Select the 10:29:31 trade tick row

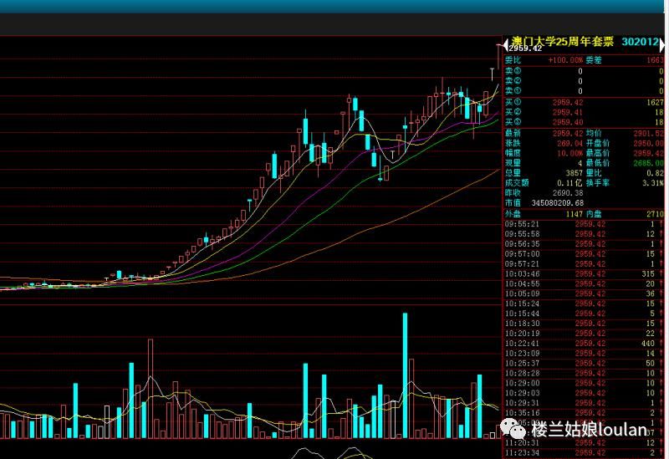pyautogui.click(x=584, y=403)
